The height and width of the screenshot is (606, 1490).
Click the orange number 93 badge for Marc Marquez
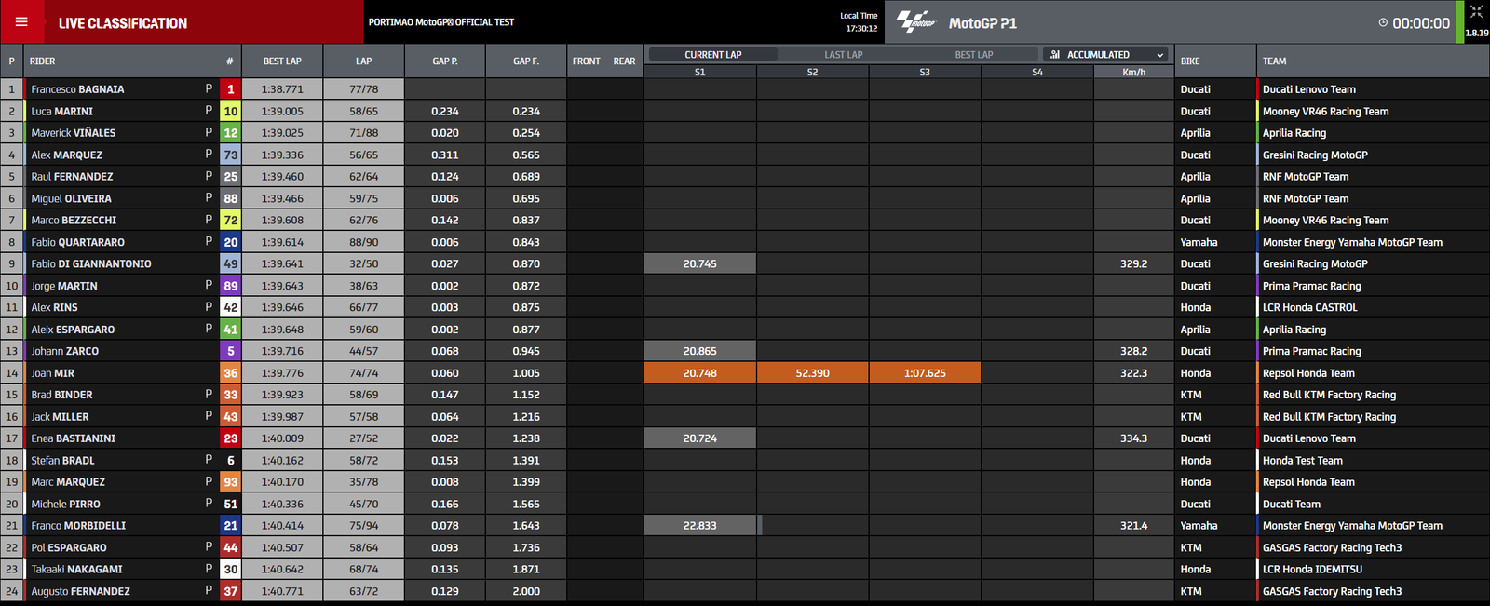click(x=230, y=482)
